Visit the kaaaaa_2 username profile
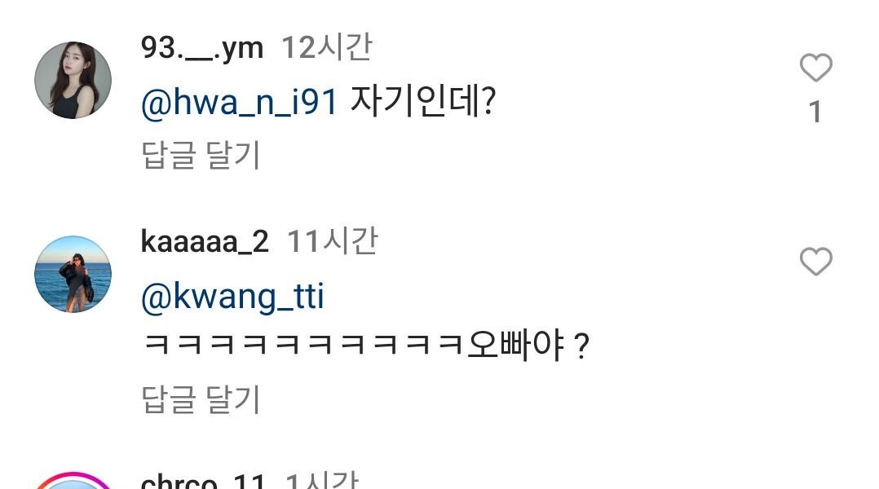Viewport: 879px width, 489px height. point(205,241)
